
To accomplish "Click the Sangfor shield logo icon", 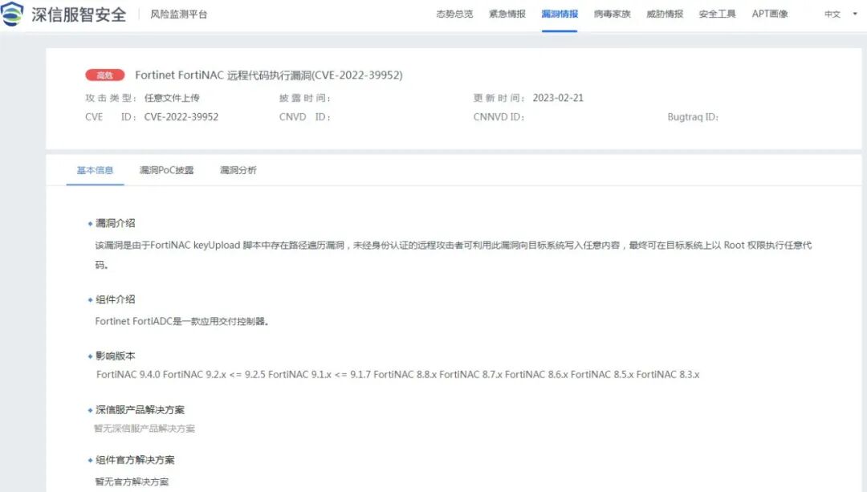I will click(x=11, y=14).
